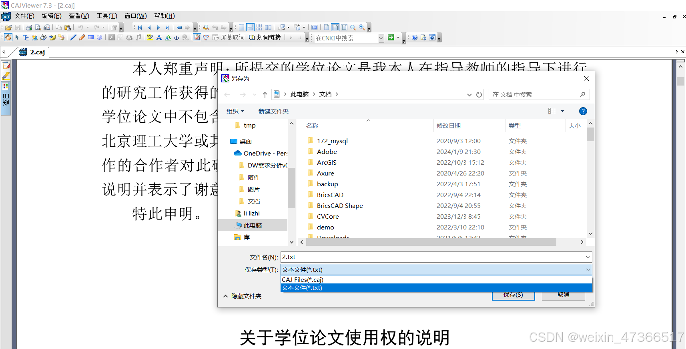This screenshot has width=686, height=349.
Task: Open the 编辑(E) menu
Action: 52,16
